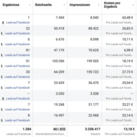Open Leads auf Facebook link under result 33
Image resolution: width=137 pixels, height=137 pixels.
[17, 77]
